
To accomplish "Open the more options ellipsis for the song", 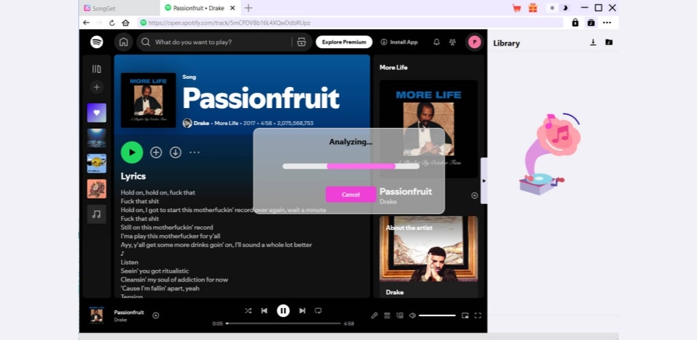I will [195, 152].
